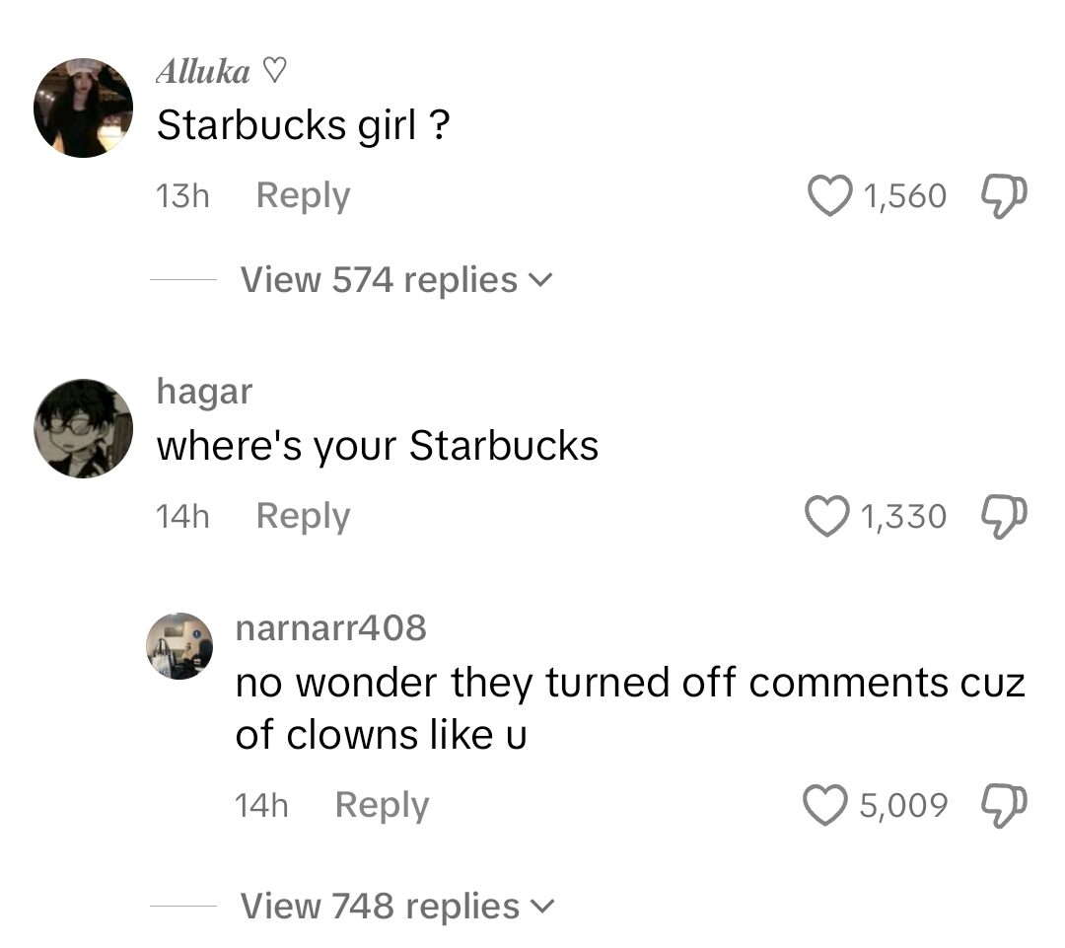Dislike narnarr408's reply
1065x948 pixels.
pyautogui.click(x=1003, y=804)
